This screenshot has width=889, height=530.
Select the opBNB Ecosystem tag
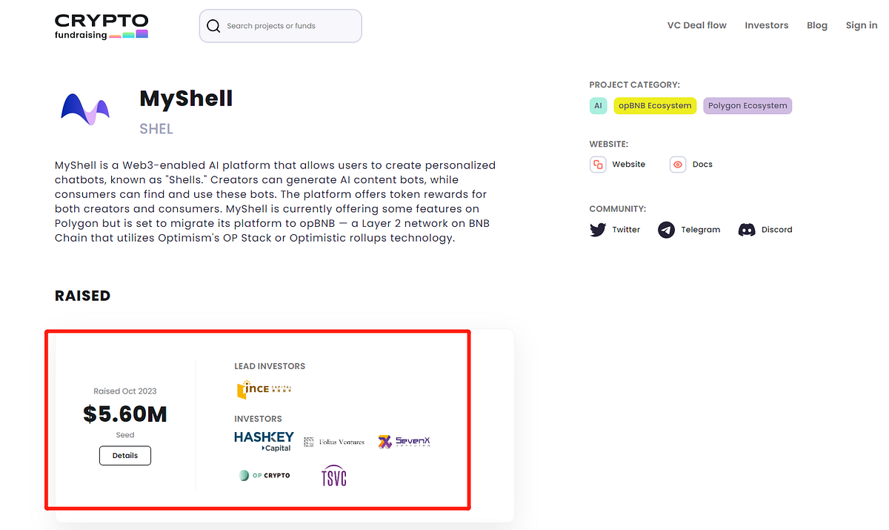[x=655, y=105]
